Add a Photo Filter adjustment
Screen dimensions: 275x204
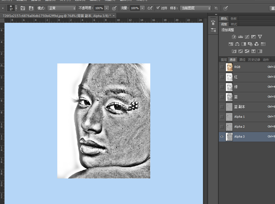click(x=250, y=44)
